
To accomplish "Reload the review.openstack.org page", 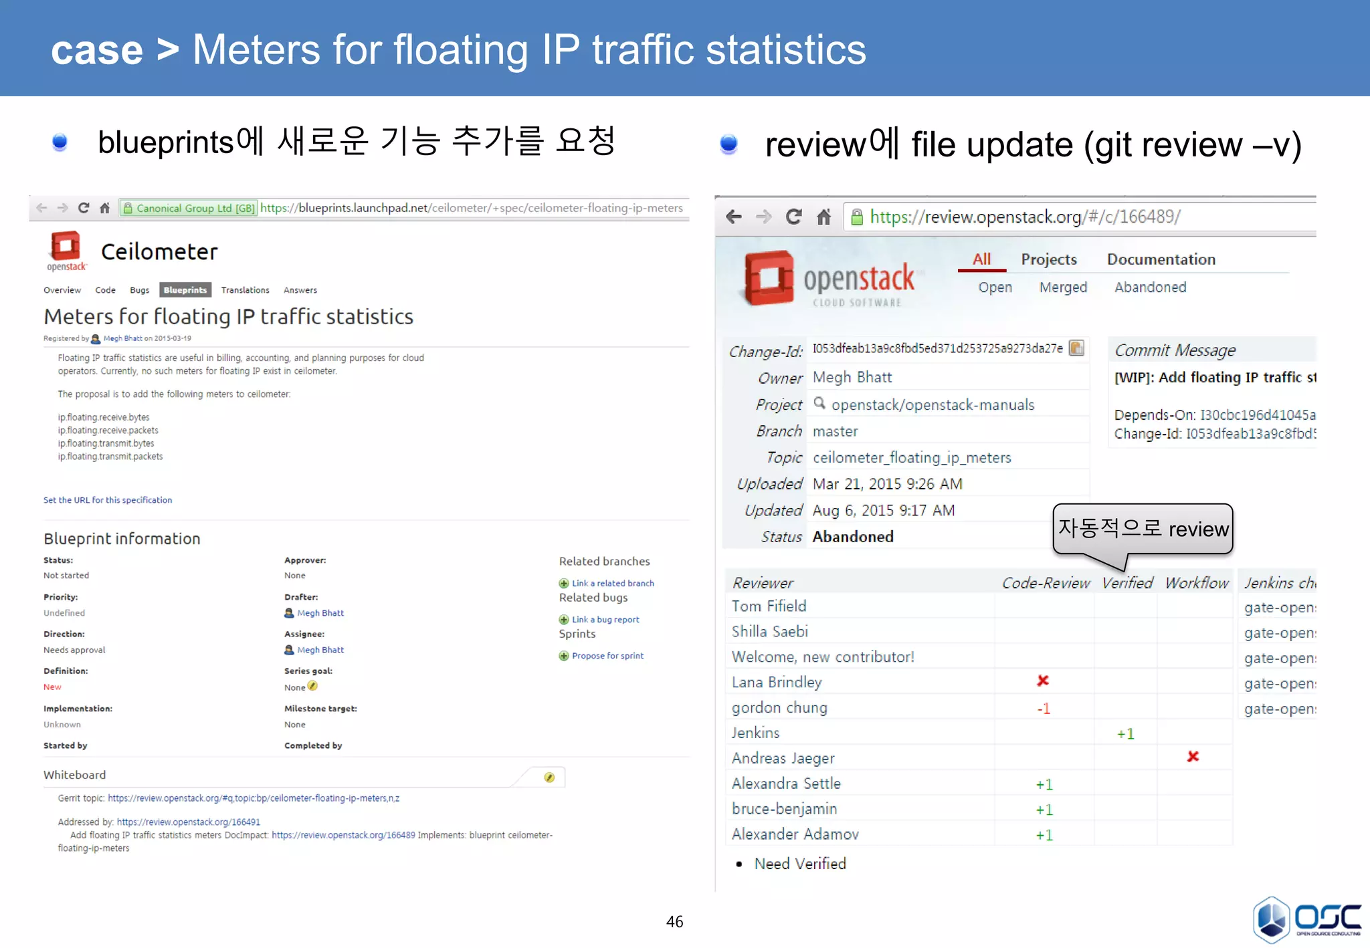I will tap(793, 217).
